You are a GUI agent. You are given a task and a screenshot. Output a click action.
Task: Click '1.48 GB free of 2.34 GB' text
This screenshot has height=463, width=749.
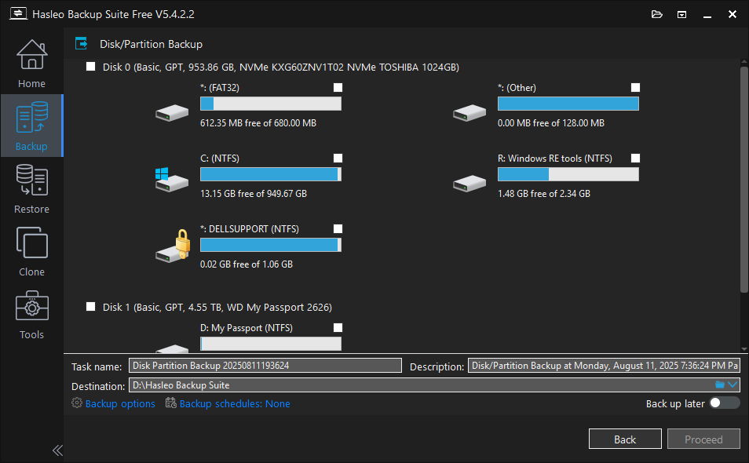tap(543, 194)
